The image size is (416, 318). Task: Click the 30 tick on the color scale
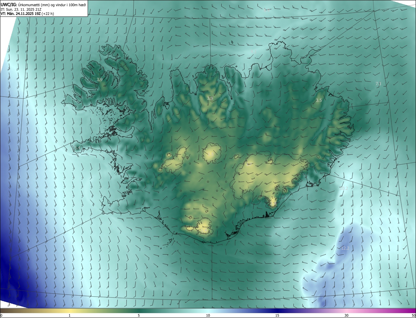click(x=346, y=315)
